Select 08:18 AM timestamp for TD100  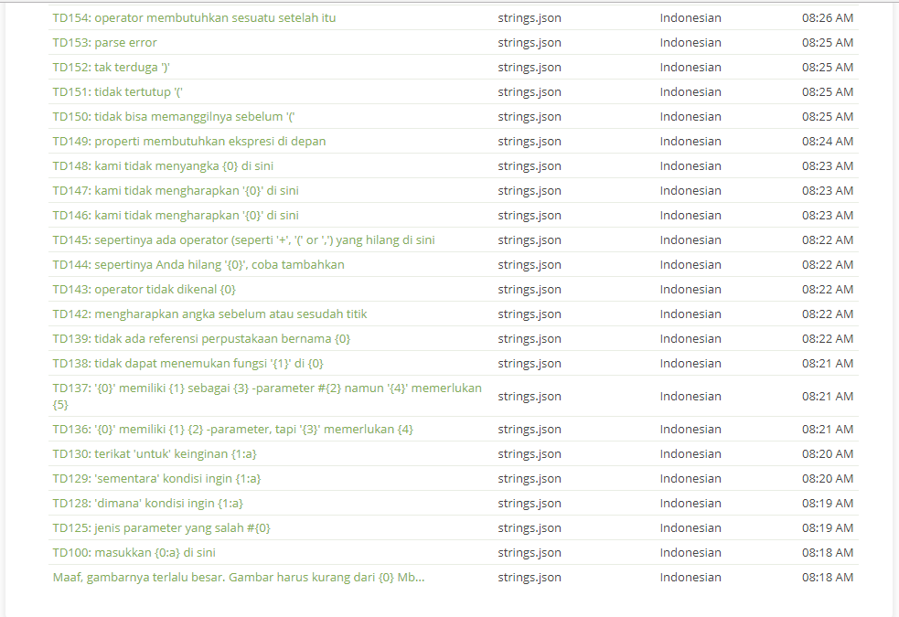pyautogui.click(x=828, y=552)
